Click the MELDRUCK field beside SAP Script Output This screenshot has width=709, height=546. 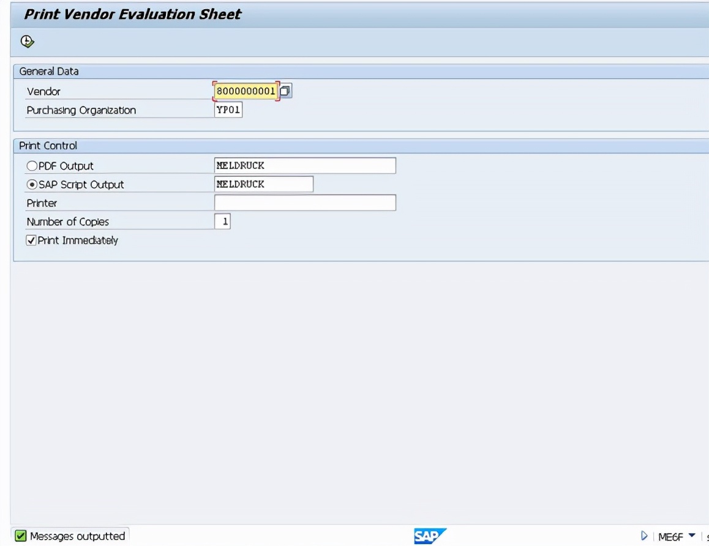(263, 184)
